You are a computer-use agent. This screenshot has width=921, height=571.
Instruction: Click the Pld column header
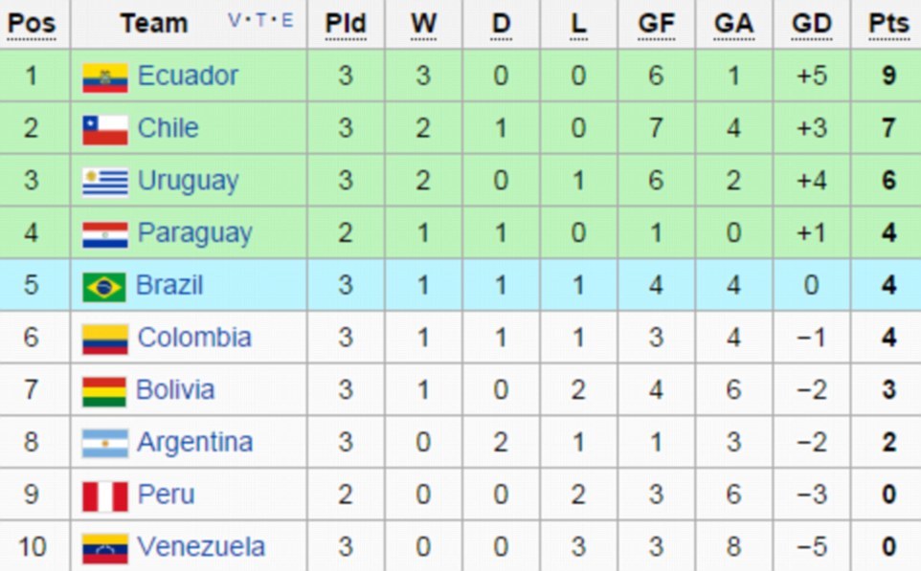tap(346, 23)
